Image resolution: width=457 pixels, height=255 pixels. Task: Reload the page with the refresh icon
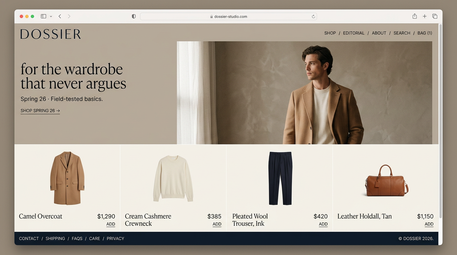[x=313, y=16]
